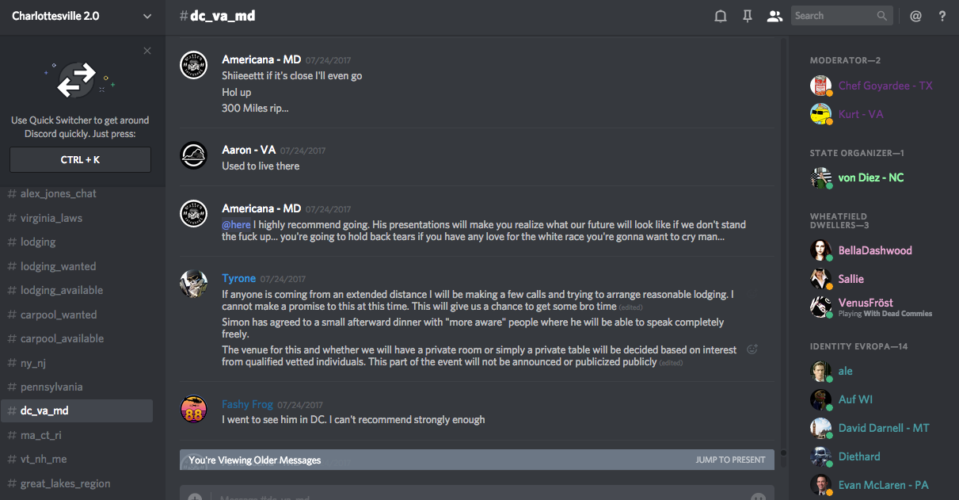Select member Diethard in the member list
This screenshot has width=959, height=500.
click(859, 456)
